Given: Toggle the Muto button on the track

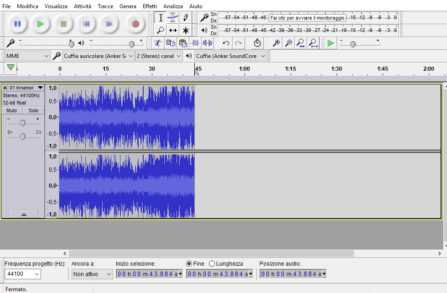Looking at the screenshot, I should coord(12,110).
